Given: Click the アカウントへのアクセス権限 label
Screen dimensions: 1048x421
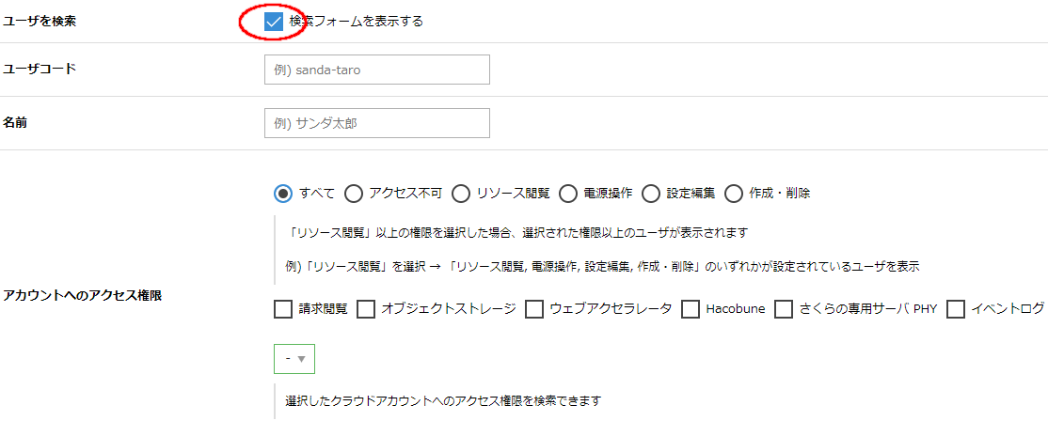Looking at the screenshot, I should (83, 295).
